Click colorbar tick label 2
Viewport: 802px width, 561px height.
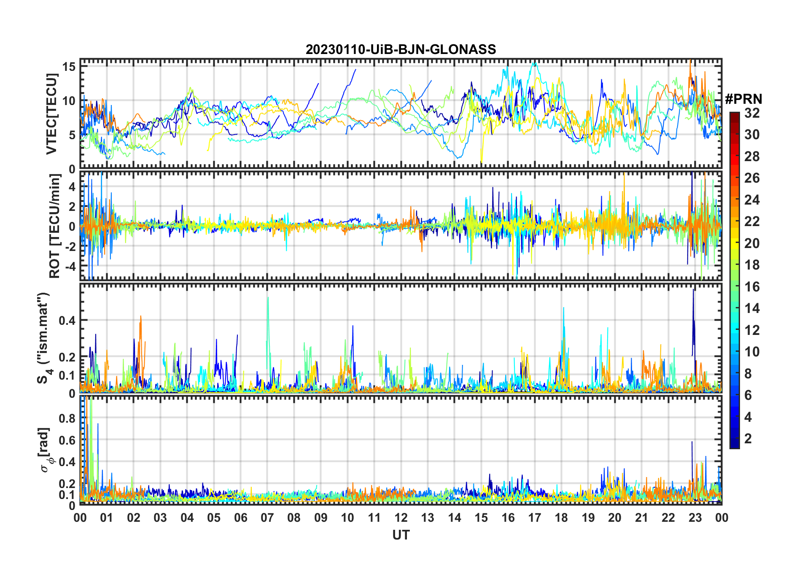click(x=748, y=439)
